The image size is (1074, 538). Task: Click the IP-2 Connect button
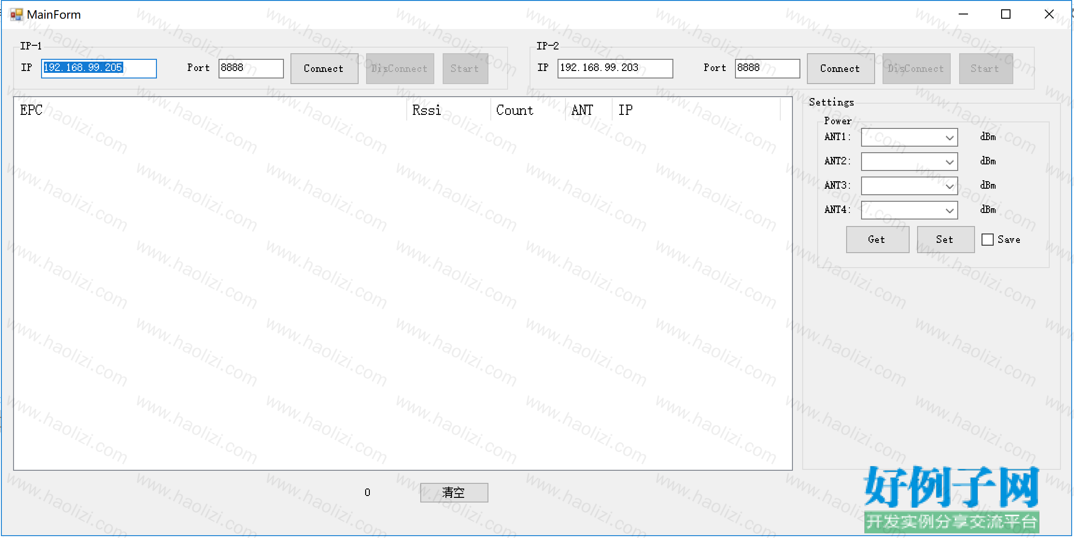tap(841, 69)
